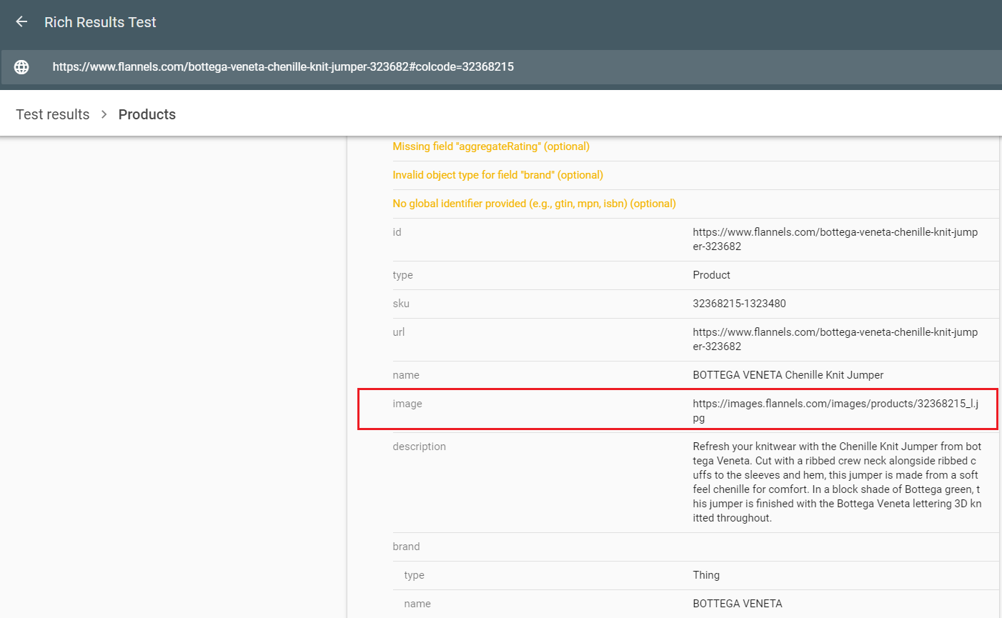Screen dimensions: 1002x618
Task: Click the brand name label
Action: tap(417, 604)
